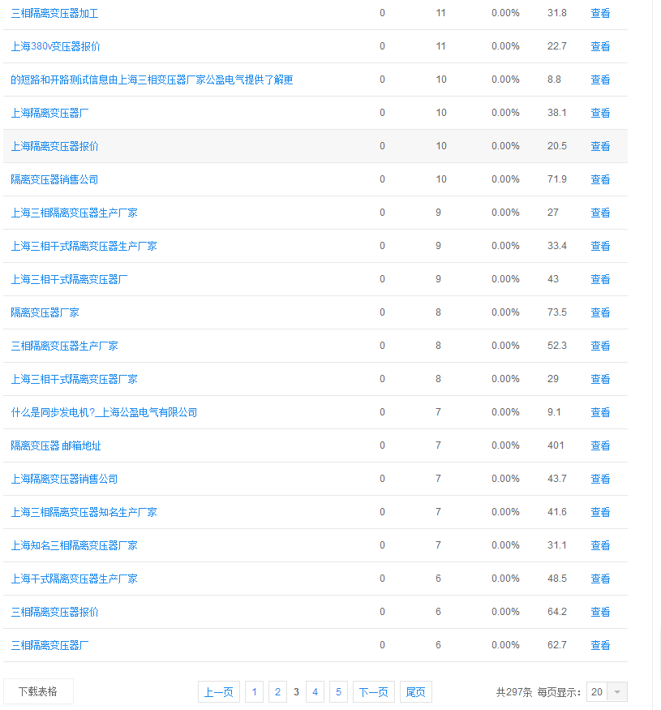The height and width of the screenshot is (710, 661).
Task: Click the 71.9 ranking value
Action: pos(557,179)
